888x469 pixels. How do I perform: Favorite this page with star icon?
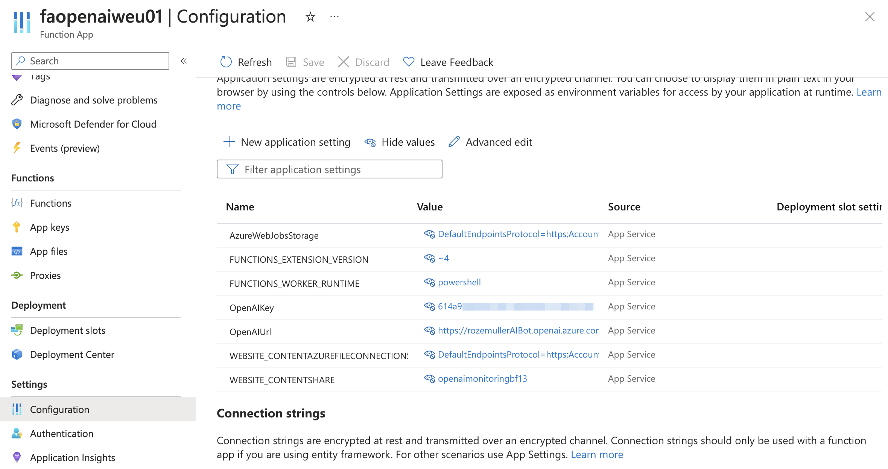tap(310, 17)
